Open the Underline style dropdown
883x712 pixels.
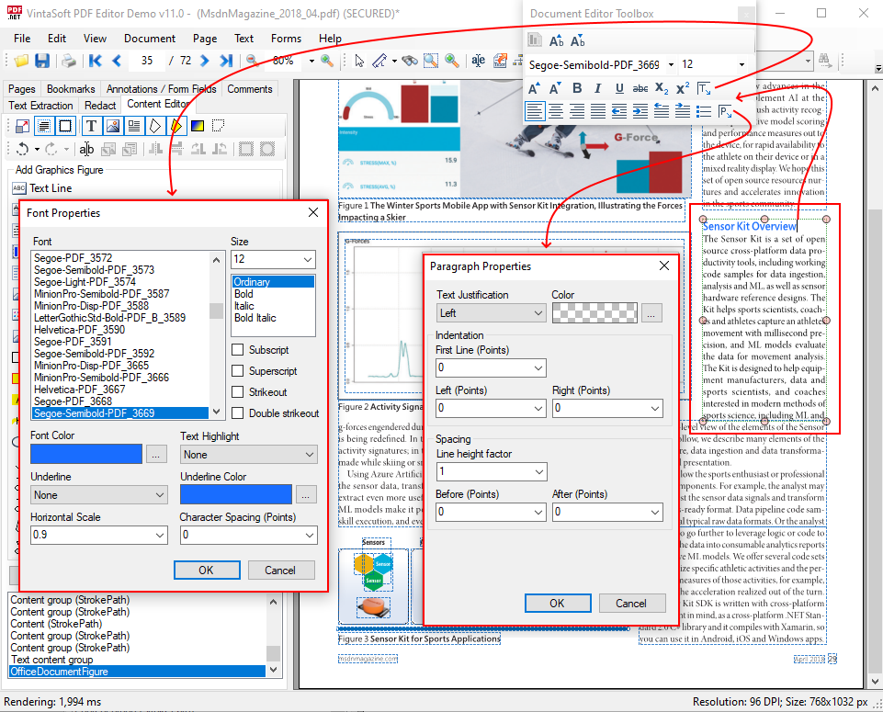(x=160, y=495)
